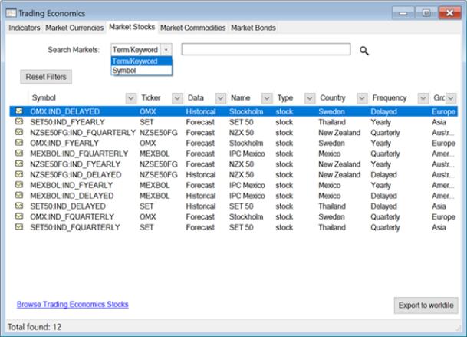The height and width of the screenshot is (337, 467).
Task: Switch to the Market Currencies tab
Action: point(74,28)
